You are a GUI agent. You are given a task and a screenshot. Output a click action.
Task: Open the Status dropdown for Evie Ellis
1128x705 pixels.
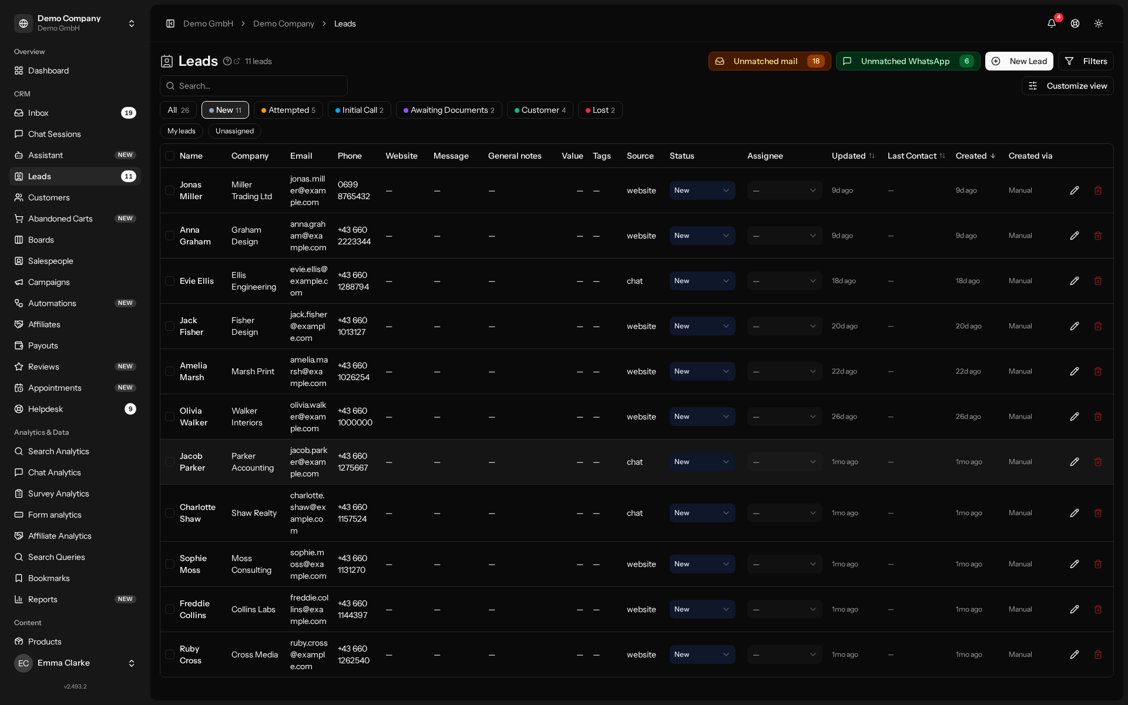pos(702,281)
